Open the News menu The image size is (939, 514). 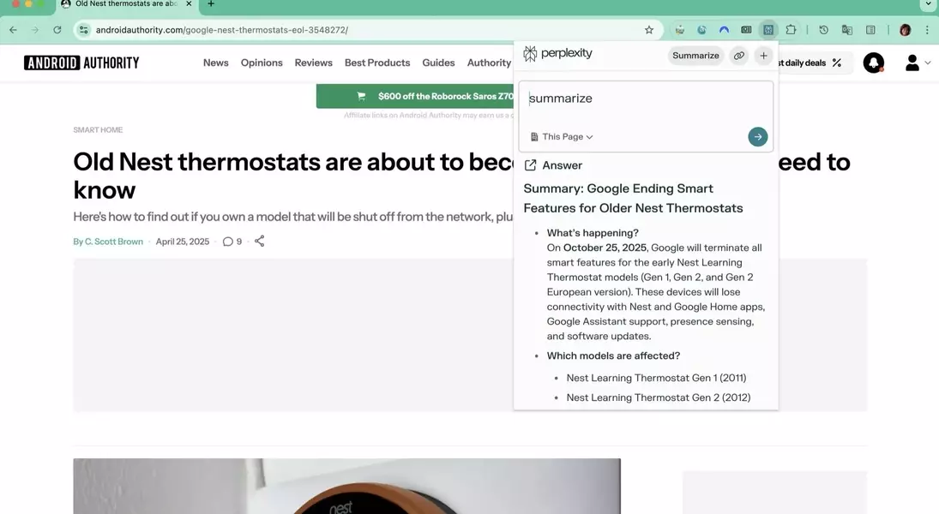click(215, 63)
